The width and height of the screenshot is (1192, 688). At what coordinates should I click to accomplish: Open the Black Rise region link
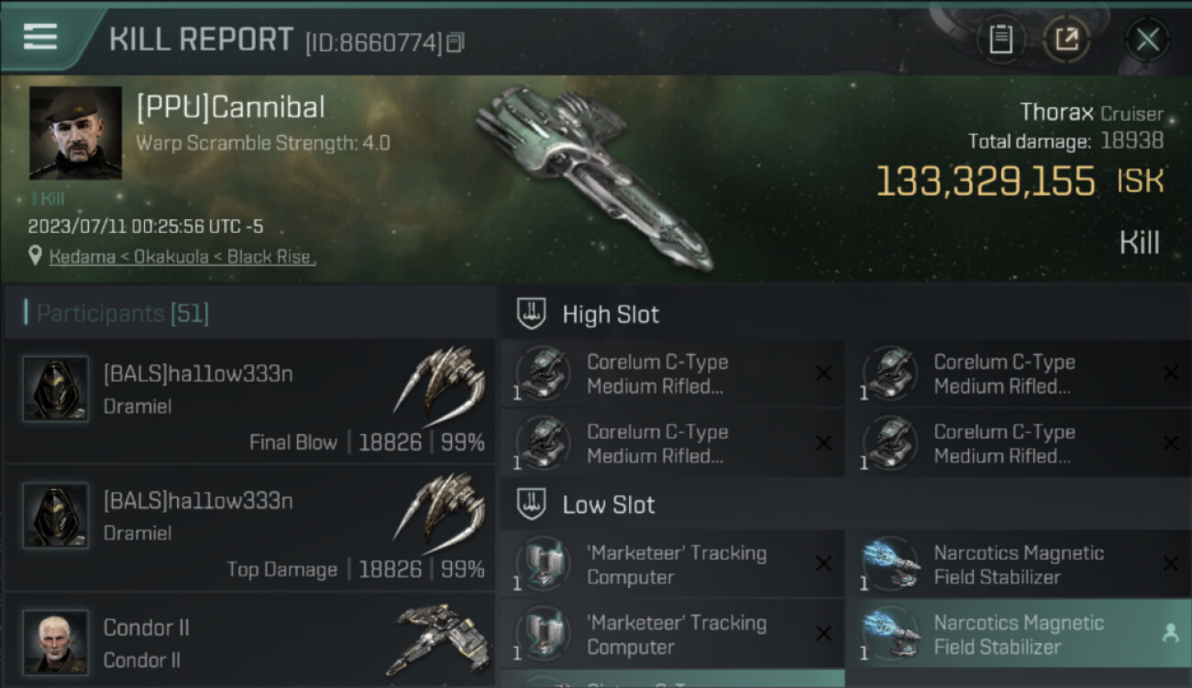click(270, 257)
